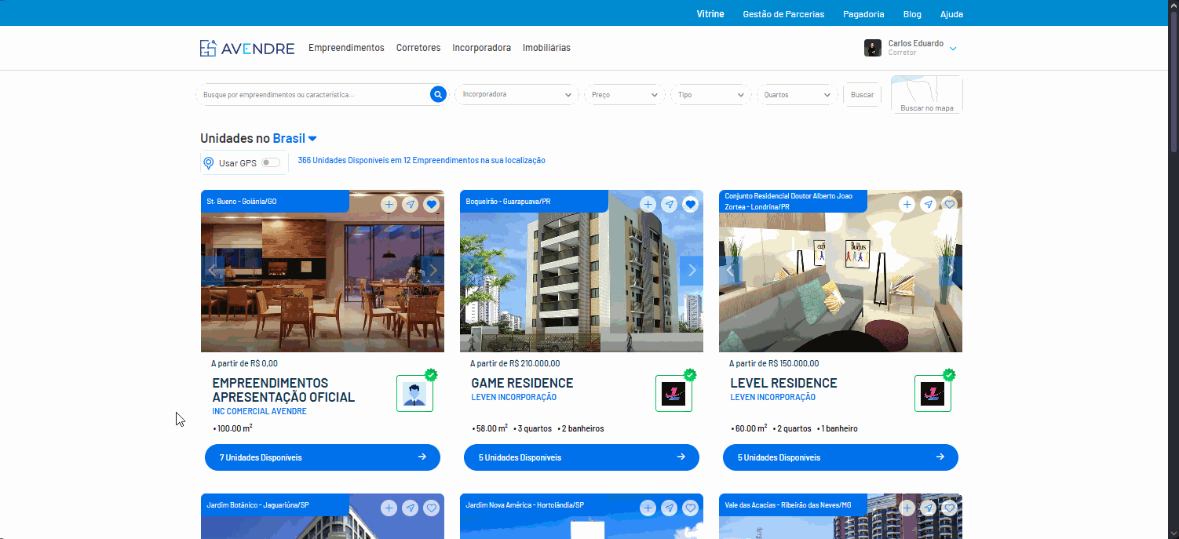The height and width of the screenshot is (539, 1179).
Task: Click Buscar no mapa thumbnail
Action: (927, 94)
